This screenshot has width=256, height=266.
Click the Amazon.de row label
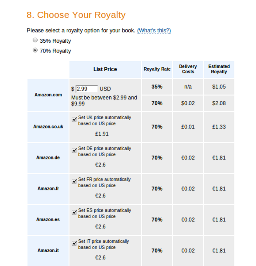point(48,158)
